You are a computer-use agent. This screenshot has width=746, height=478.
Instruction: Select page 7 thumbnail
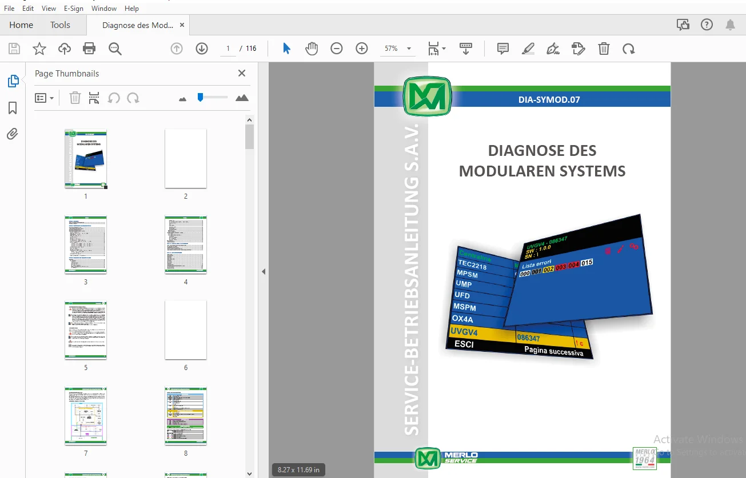[86, 416]
